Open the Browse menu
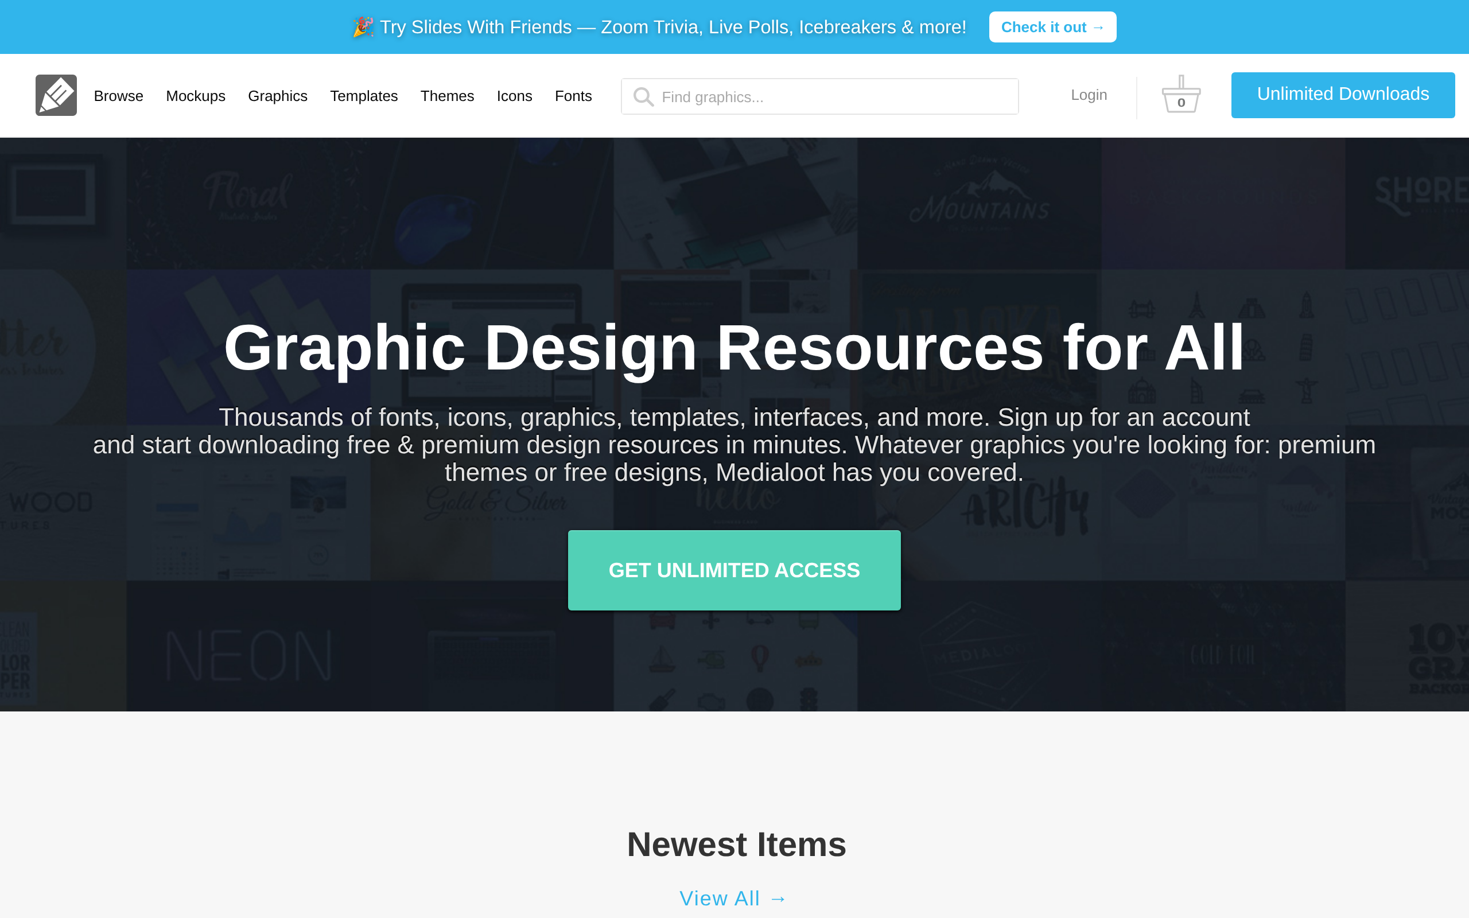The height and width of the screenshot is (918, 1469). (118, 96)
